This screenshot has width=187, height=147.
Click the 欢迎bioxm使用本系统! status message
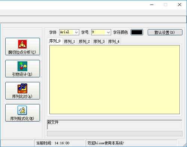point(106,143)
